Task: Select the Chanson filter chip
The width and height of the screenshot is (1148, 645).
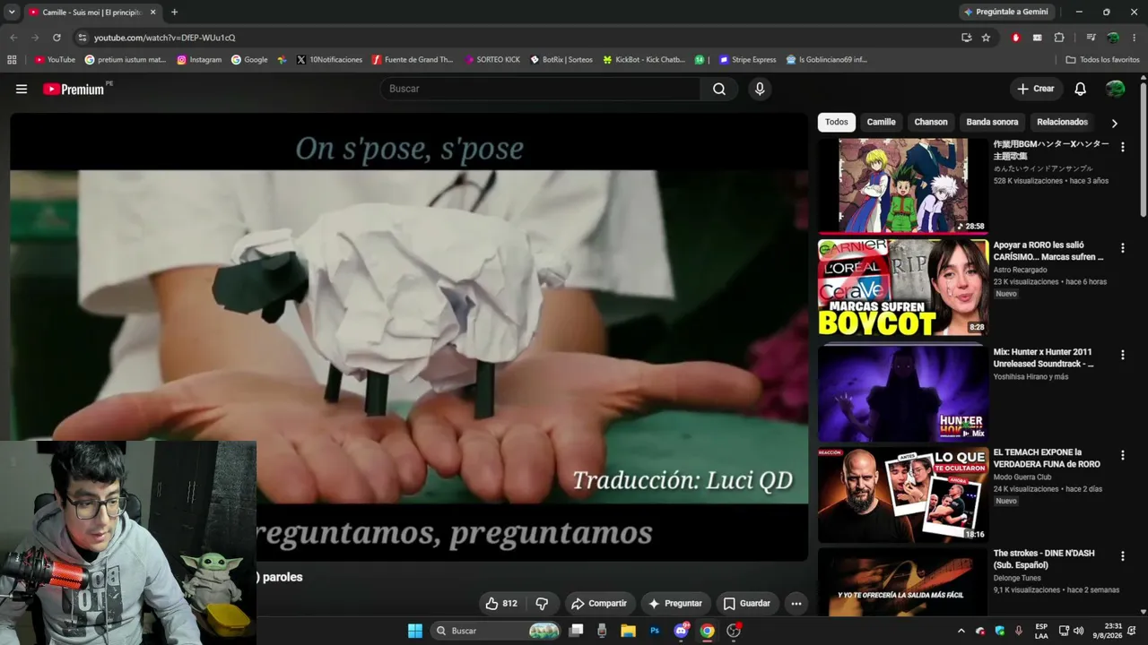Action: point(931,123)
